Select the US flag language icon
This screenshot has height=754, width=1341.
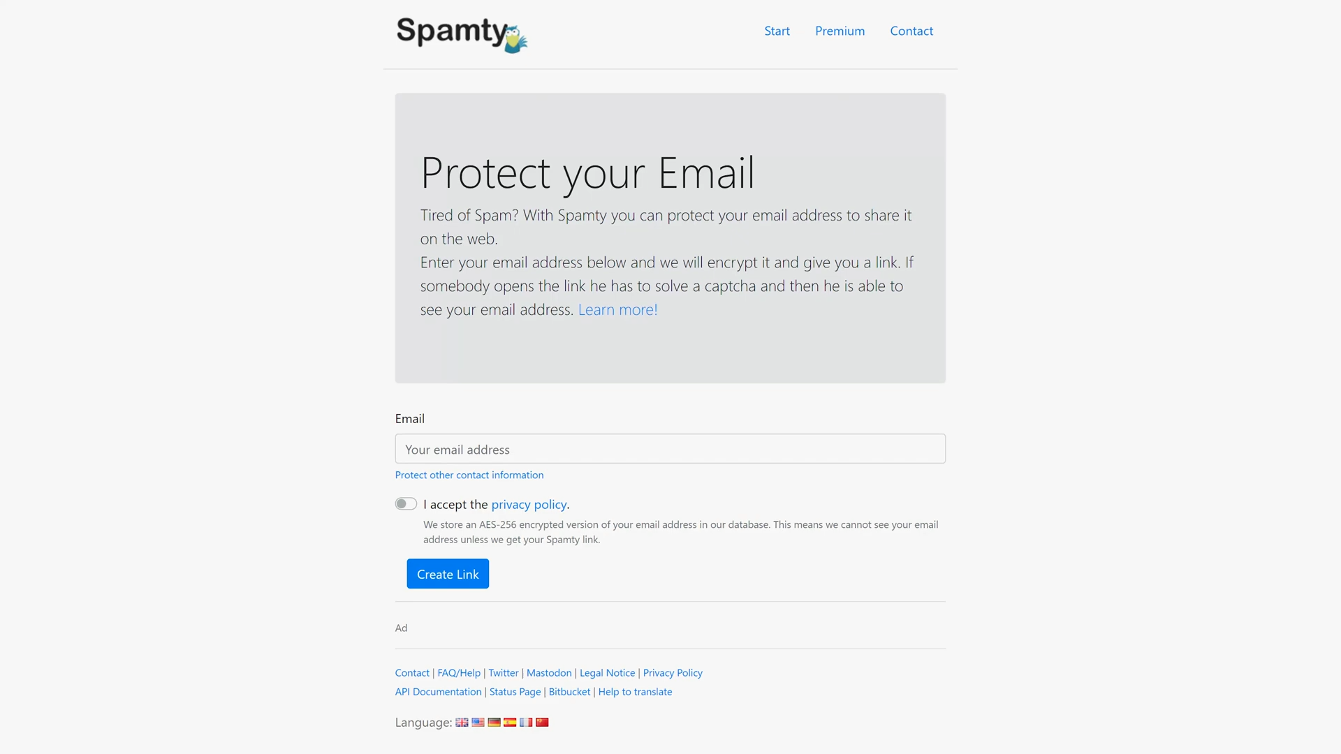[478, 723]
